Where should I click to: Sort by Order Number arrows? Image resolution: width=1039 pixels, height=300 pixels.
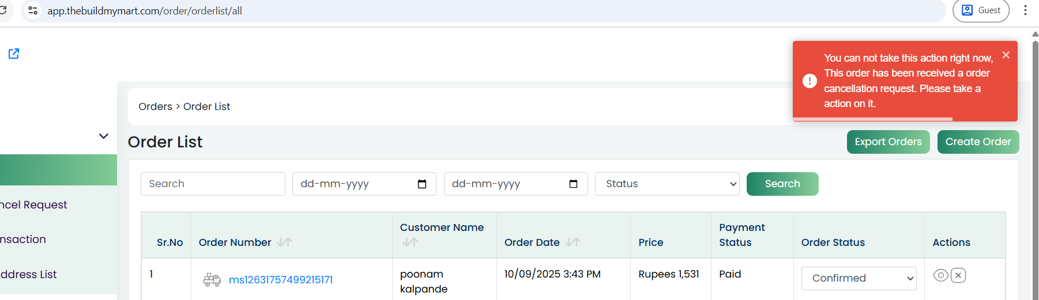284,242
